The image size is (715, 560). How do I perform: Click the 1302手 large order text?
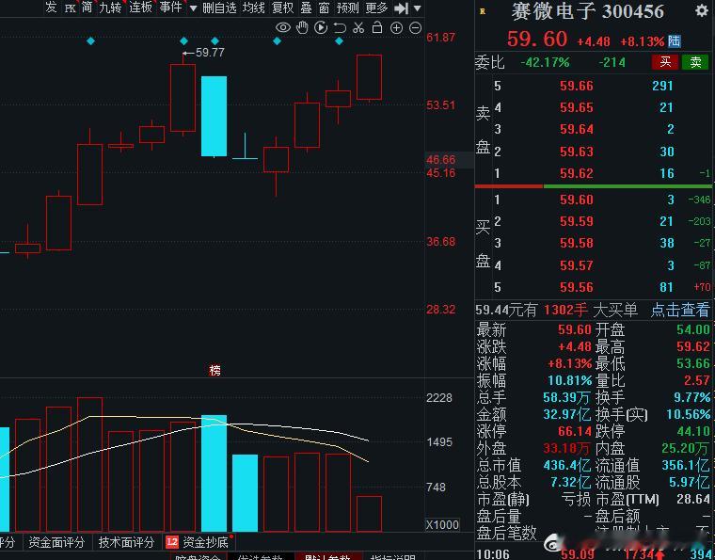[x=565, y=310]
